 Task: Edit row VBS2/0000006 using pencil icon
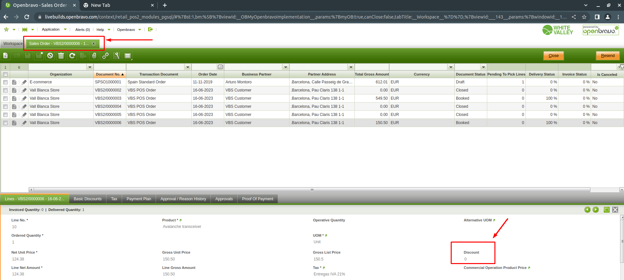[x=24, y=123]
